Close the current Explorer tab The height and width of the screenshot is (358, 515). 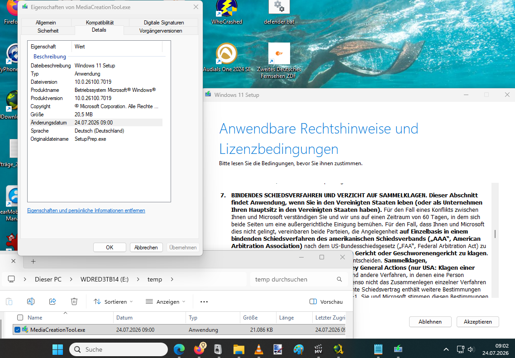(x=13, y=261)
